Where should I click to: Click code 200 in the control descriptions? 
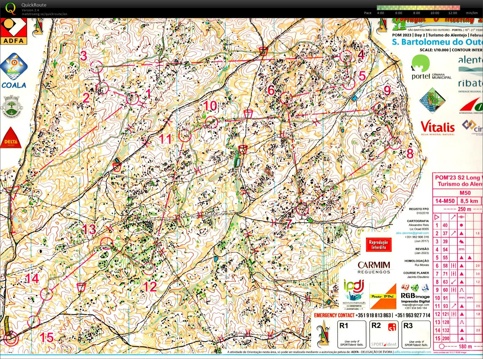[x=445, y=338]
